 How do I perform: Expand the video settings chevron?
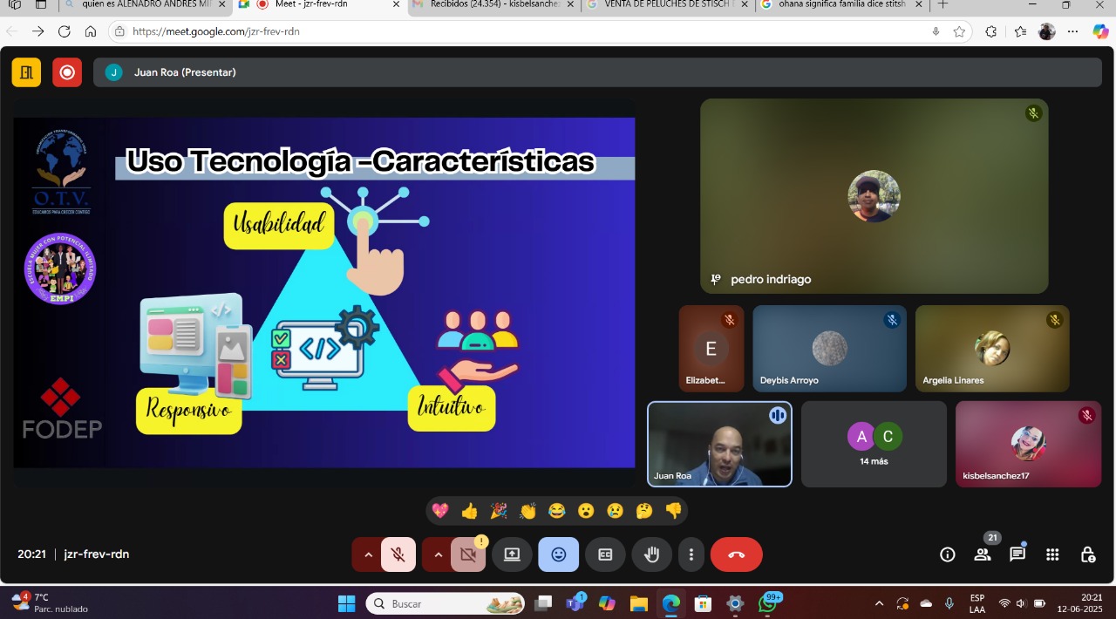pos(438,554)
